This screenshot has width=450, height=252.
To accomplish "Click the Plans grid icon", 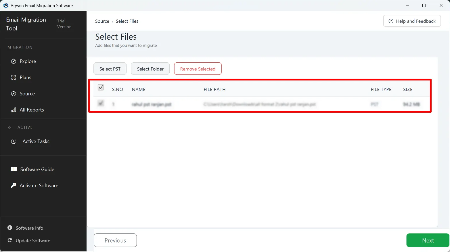I will 14,77.
